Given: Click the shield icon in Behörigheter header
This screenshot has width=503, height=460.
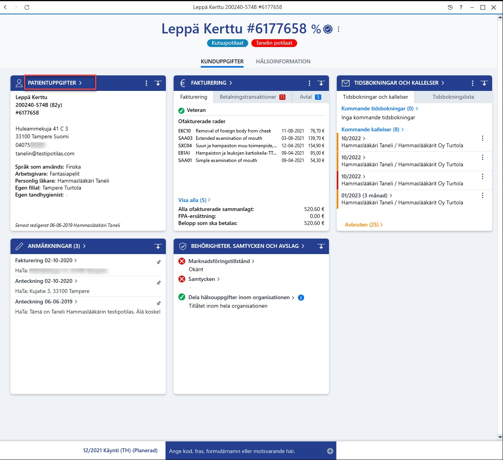Looking at the screenshot, I should pyautogui.click(x=183, y=246).
